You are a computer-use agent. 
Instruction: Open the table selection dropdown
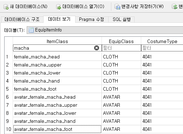pyautogui.click(x=105, y=30)
